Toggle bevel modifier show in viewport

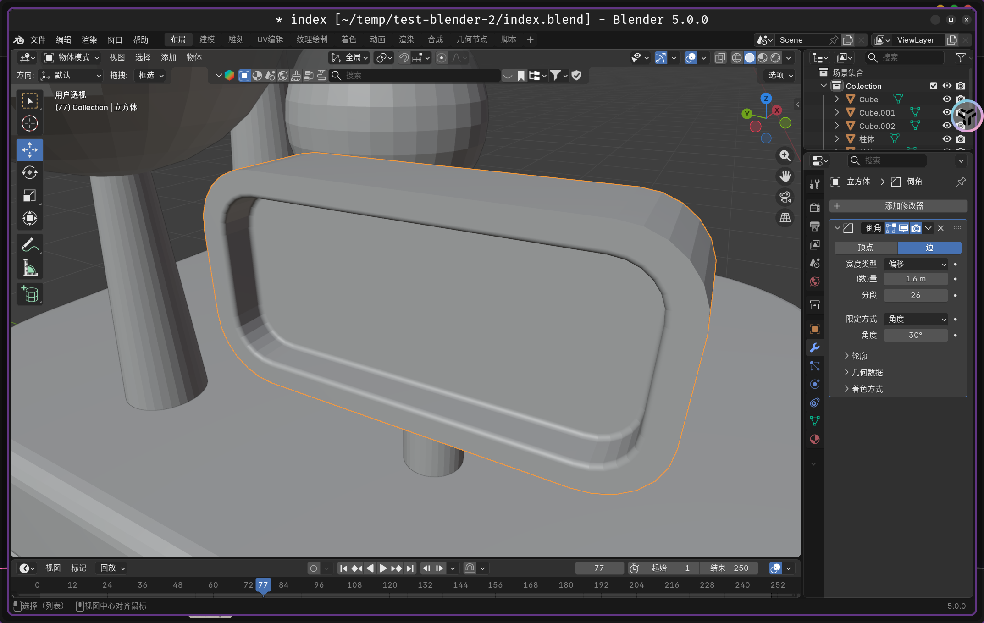903,228
